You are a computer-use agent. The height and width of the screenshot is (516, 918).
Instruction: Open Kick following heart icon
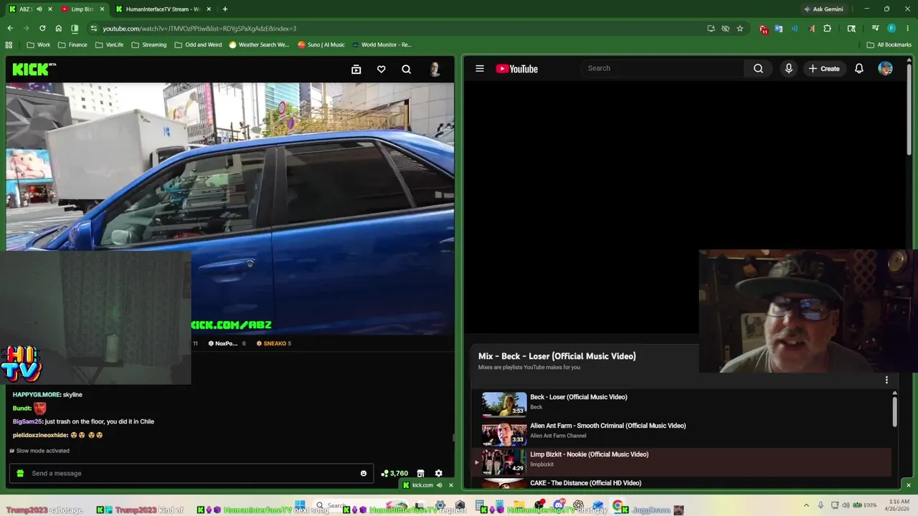[x=381, y=69]
